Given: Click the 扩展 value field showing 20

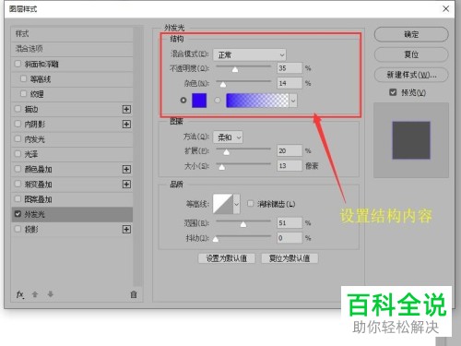Looking at the screenshot, I should click(x=290, y=150).
